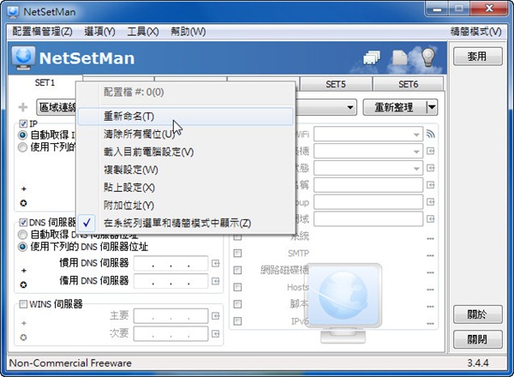Viewport: 514px width, 377px height.
Task: Click the 備用 DNS 伺服器 address field
Action: 170,281
